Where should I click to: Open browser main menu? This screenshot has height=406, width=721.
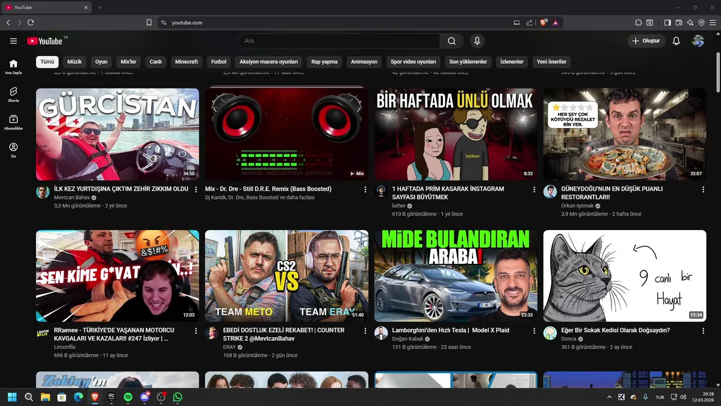coord(713,23)
